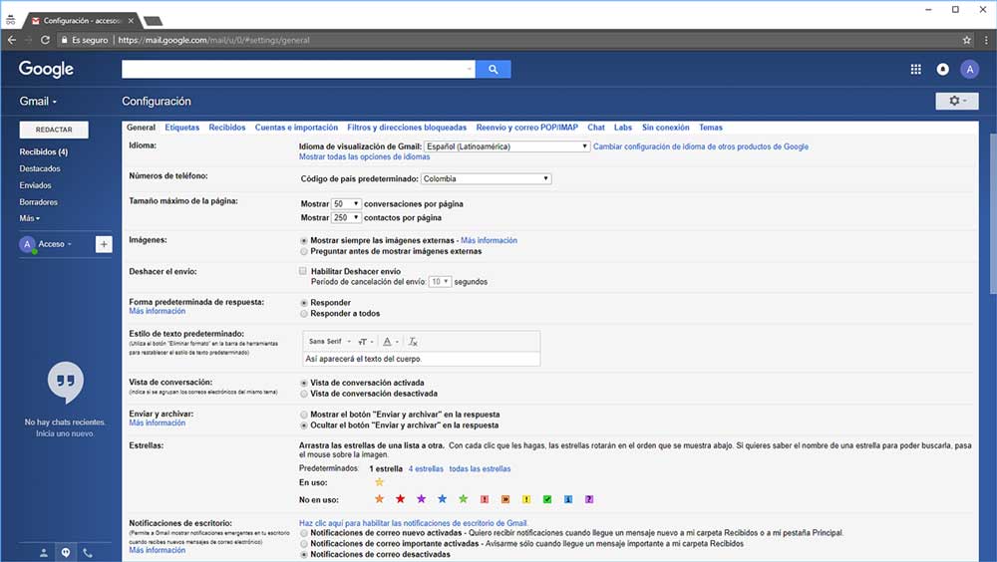The image size is (997, 562).
Task: Click 4 estrellas preset link
Action: tap(426, 469)
